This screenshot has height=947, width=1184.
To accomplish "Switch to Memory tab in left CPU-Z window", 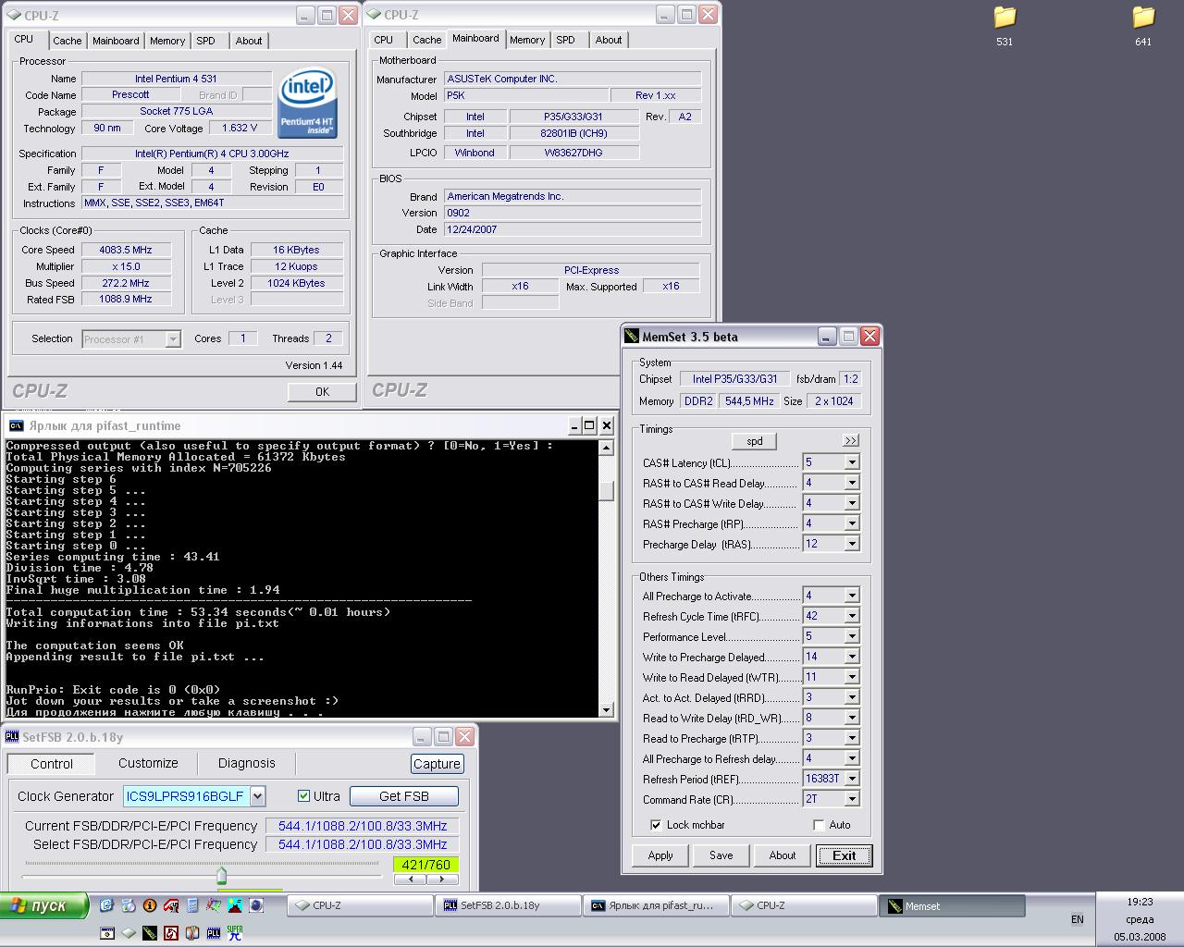I will (167, 41).
